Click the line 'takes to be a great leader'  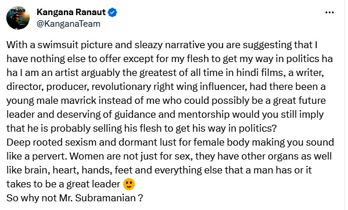tap(63, 184)
